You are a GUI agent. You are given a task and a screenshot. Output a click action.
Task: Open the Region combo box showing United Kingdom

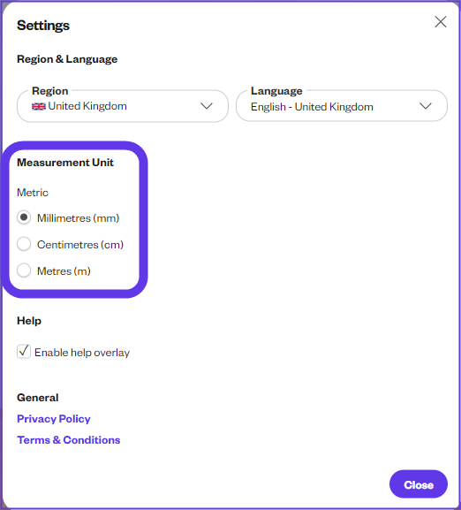[x=123, y=106]
